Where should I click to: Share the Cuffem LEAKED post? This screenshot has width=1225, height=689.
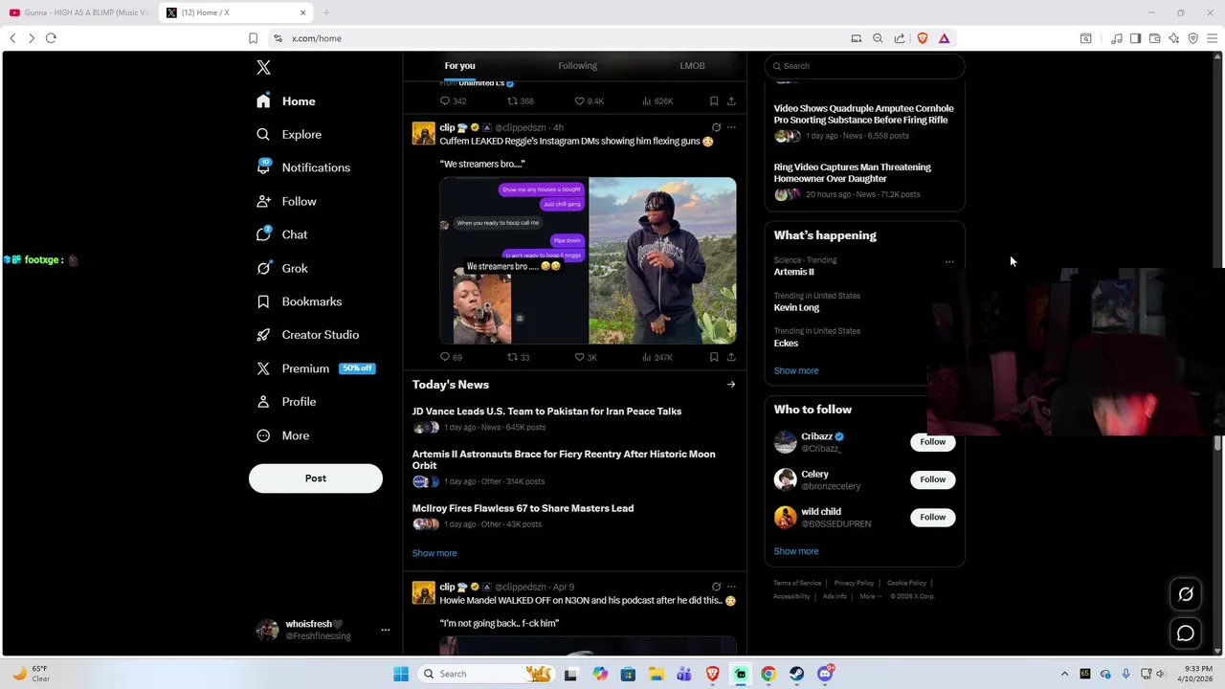coord(731,357)
